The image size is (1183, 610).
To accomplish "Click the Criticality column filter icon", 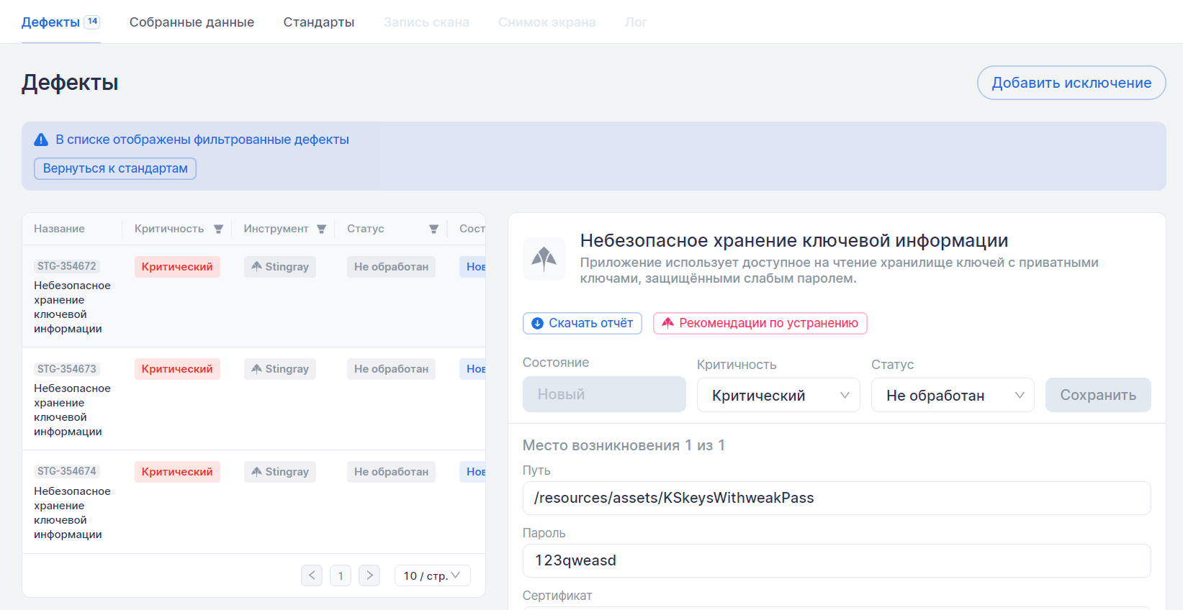I will (x=218, y=229).
